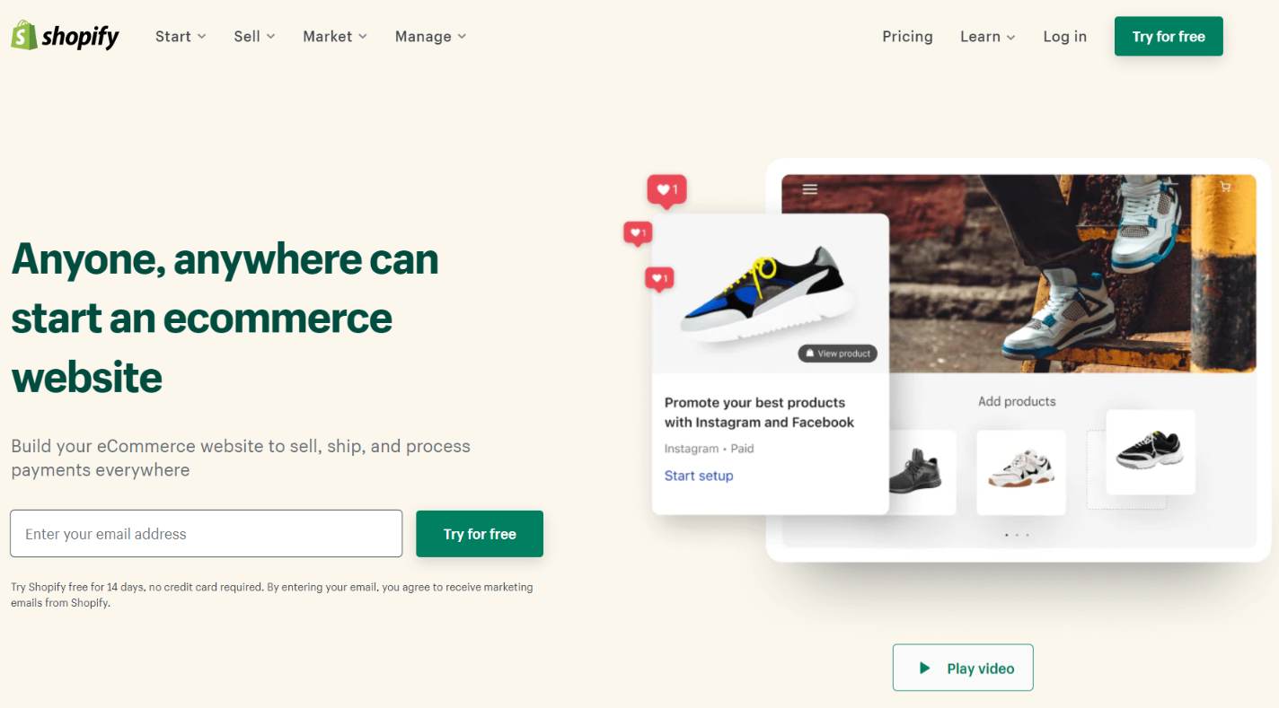Select the white and tan sneaker thumbnail
The height and width of the screenshot is (708, 1279).
point(1021,472)
